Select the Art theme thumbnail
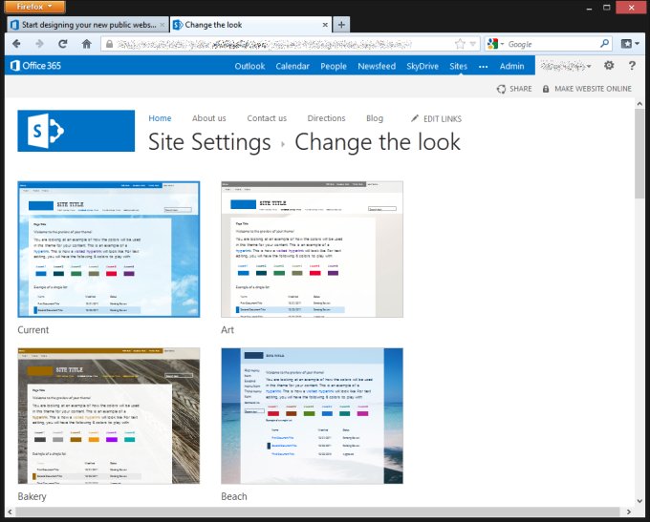 pyautogui.click(x=312, y=249)
